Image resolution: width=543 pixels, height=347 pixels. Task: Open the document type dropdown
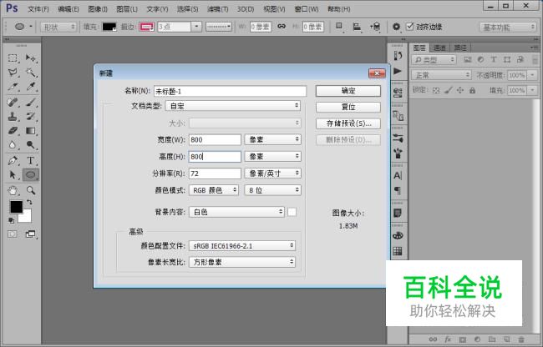point(233,106)
